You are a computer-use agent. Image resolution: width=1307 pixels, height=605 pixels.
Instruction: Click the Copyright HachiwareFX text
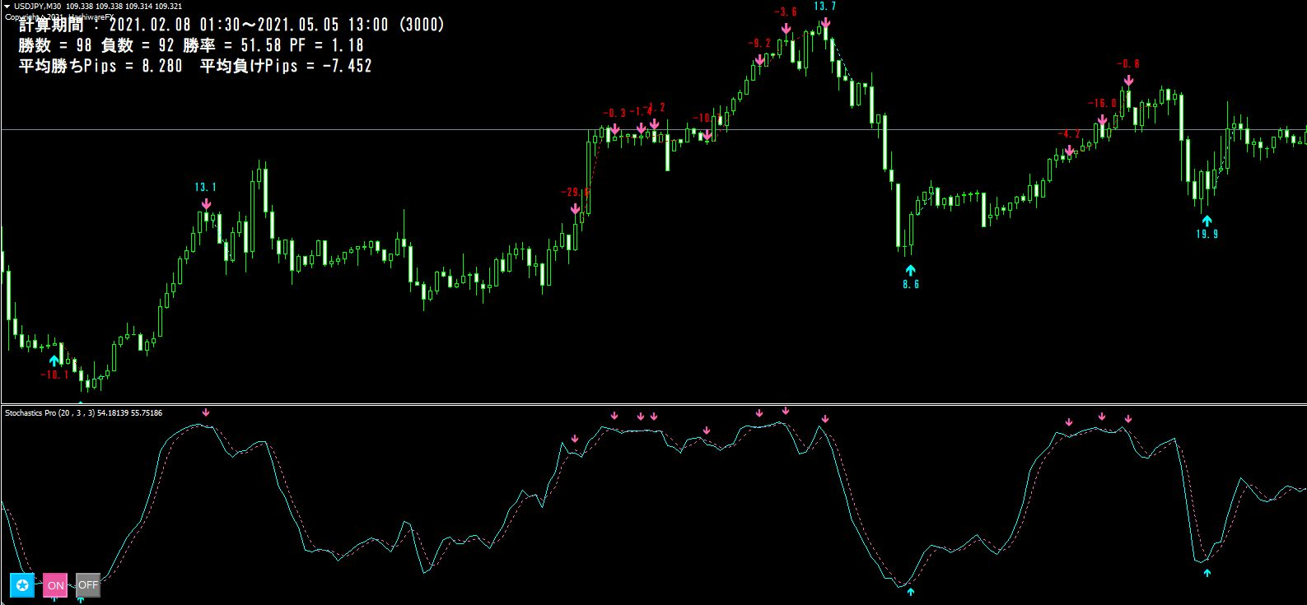pos(58,16)
